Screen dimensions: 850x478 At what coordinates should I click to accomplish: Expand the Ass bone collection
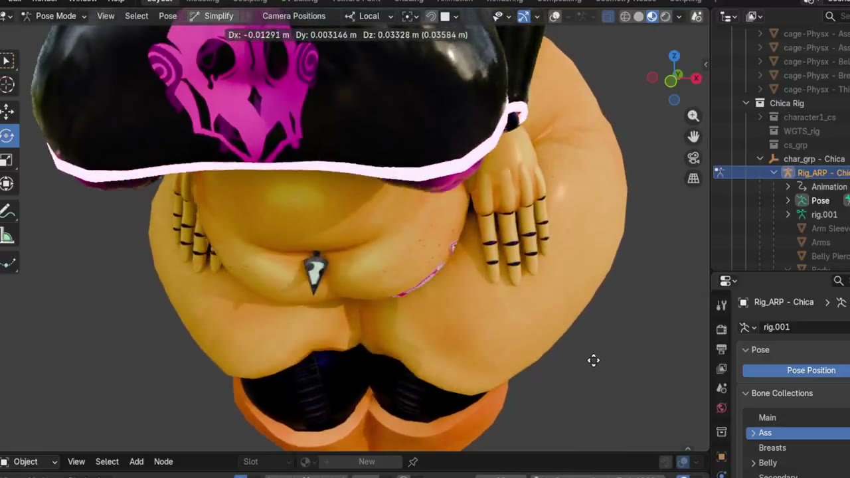coord(753,433)
